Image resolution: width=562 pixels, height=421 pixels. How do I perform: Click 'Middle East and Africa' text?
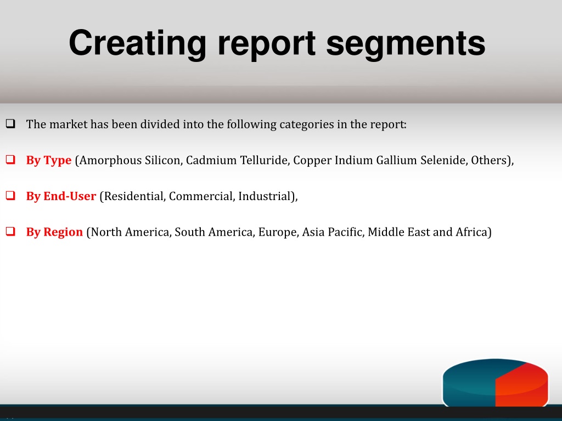(x=427, y=232)
